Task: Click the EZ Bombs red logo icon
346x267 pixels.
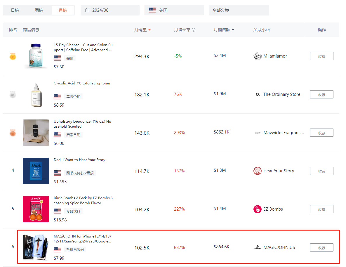Action: 257,209
